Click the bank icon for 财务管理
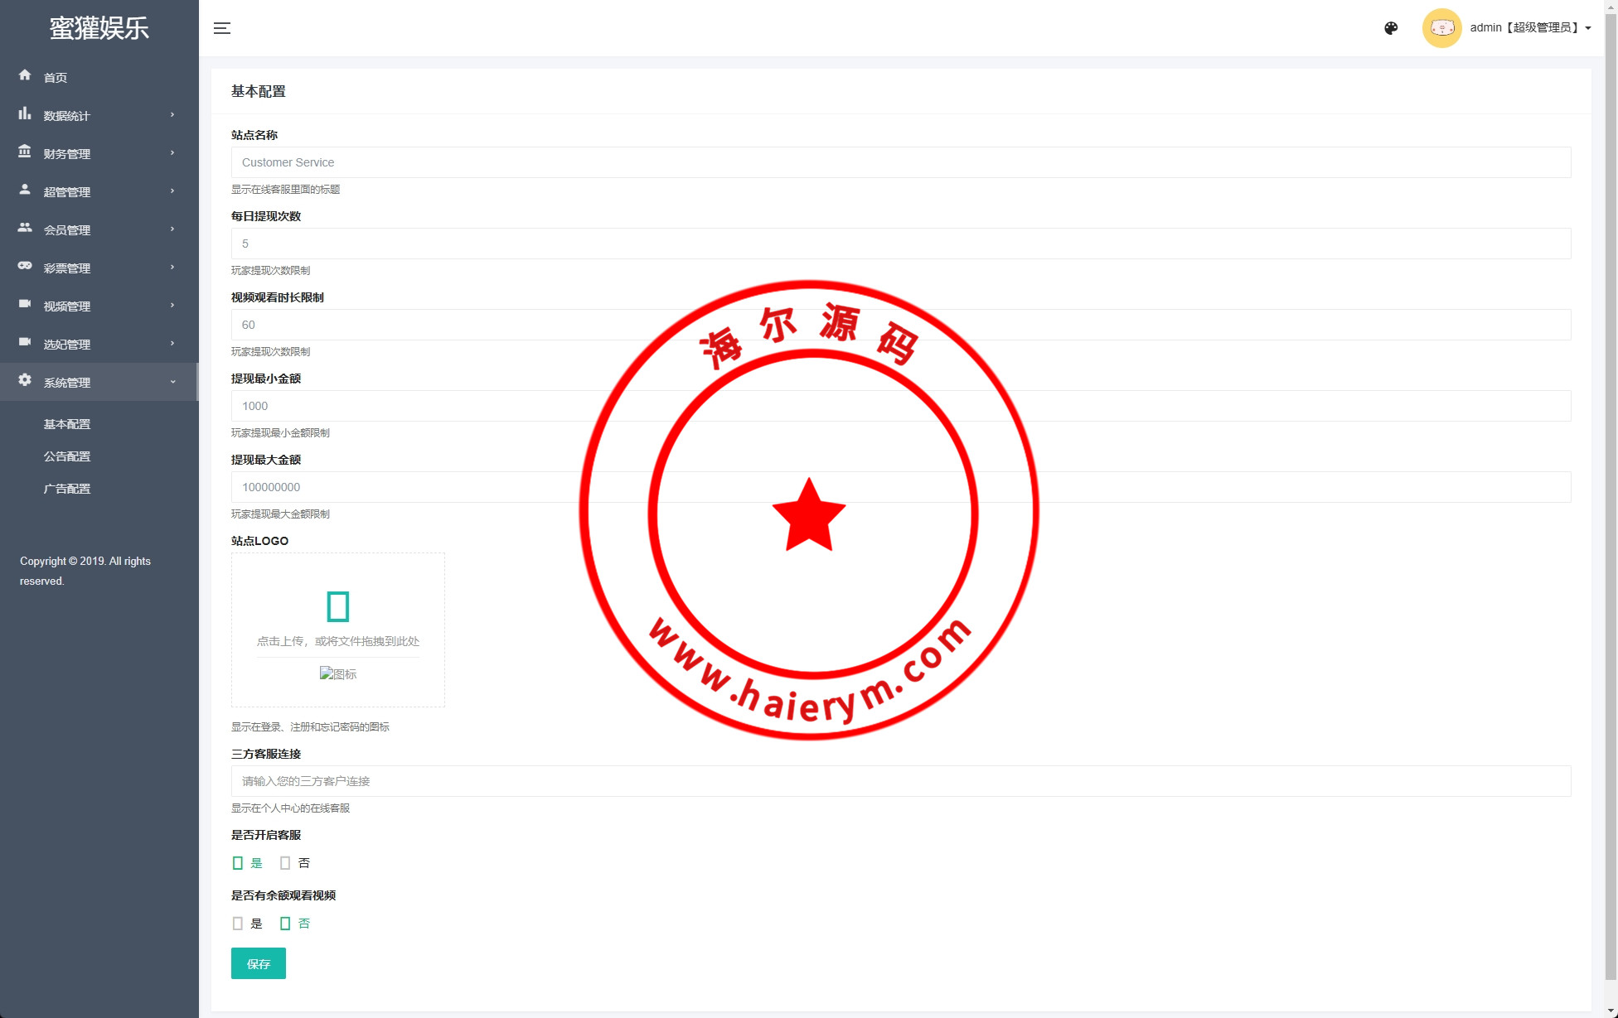This screenshot has width=1618, height=1018. click(25, 152)
